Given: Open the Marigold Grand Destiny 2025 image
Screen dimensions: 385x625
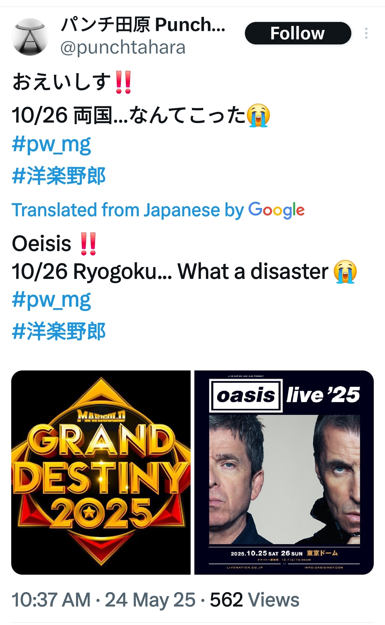Looking at the screenshot, I should tap(101, 472).
